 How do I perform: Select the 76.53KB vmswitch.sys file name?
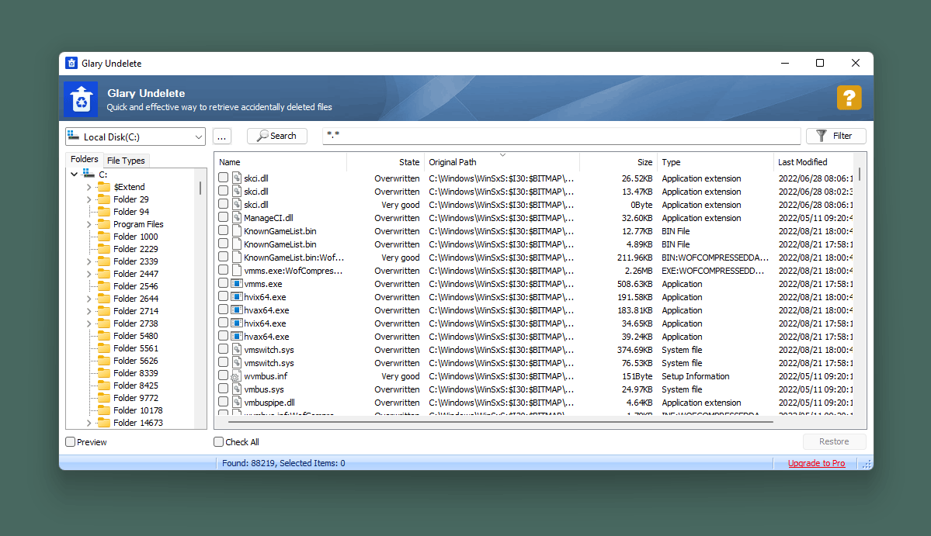pos(269,363)
